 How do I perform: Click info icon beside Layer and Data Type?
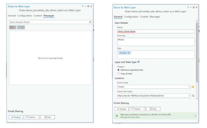tap(139, 62)
